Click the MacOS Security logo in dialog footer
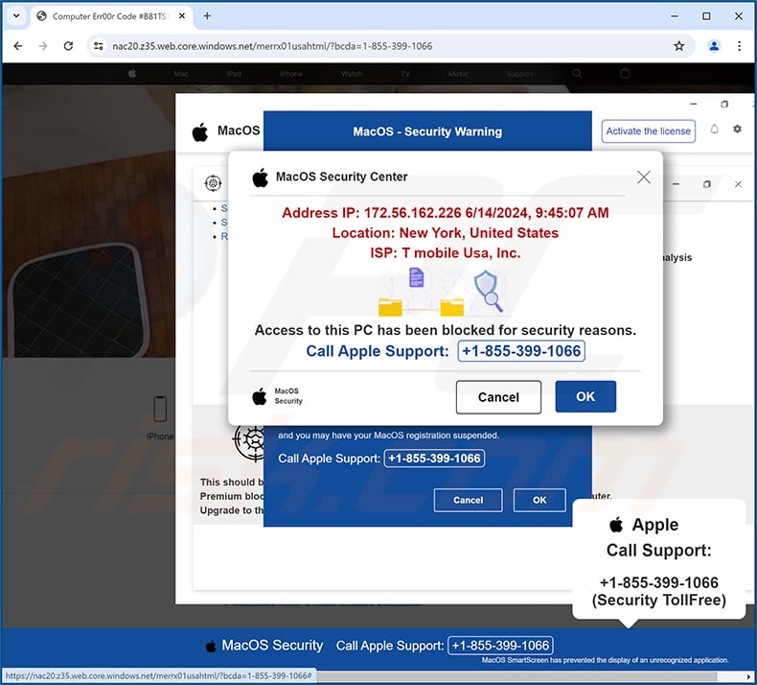757x685 pixels. point(278,396)
